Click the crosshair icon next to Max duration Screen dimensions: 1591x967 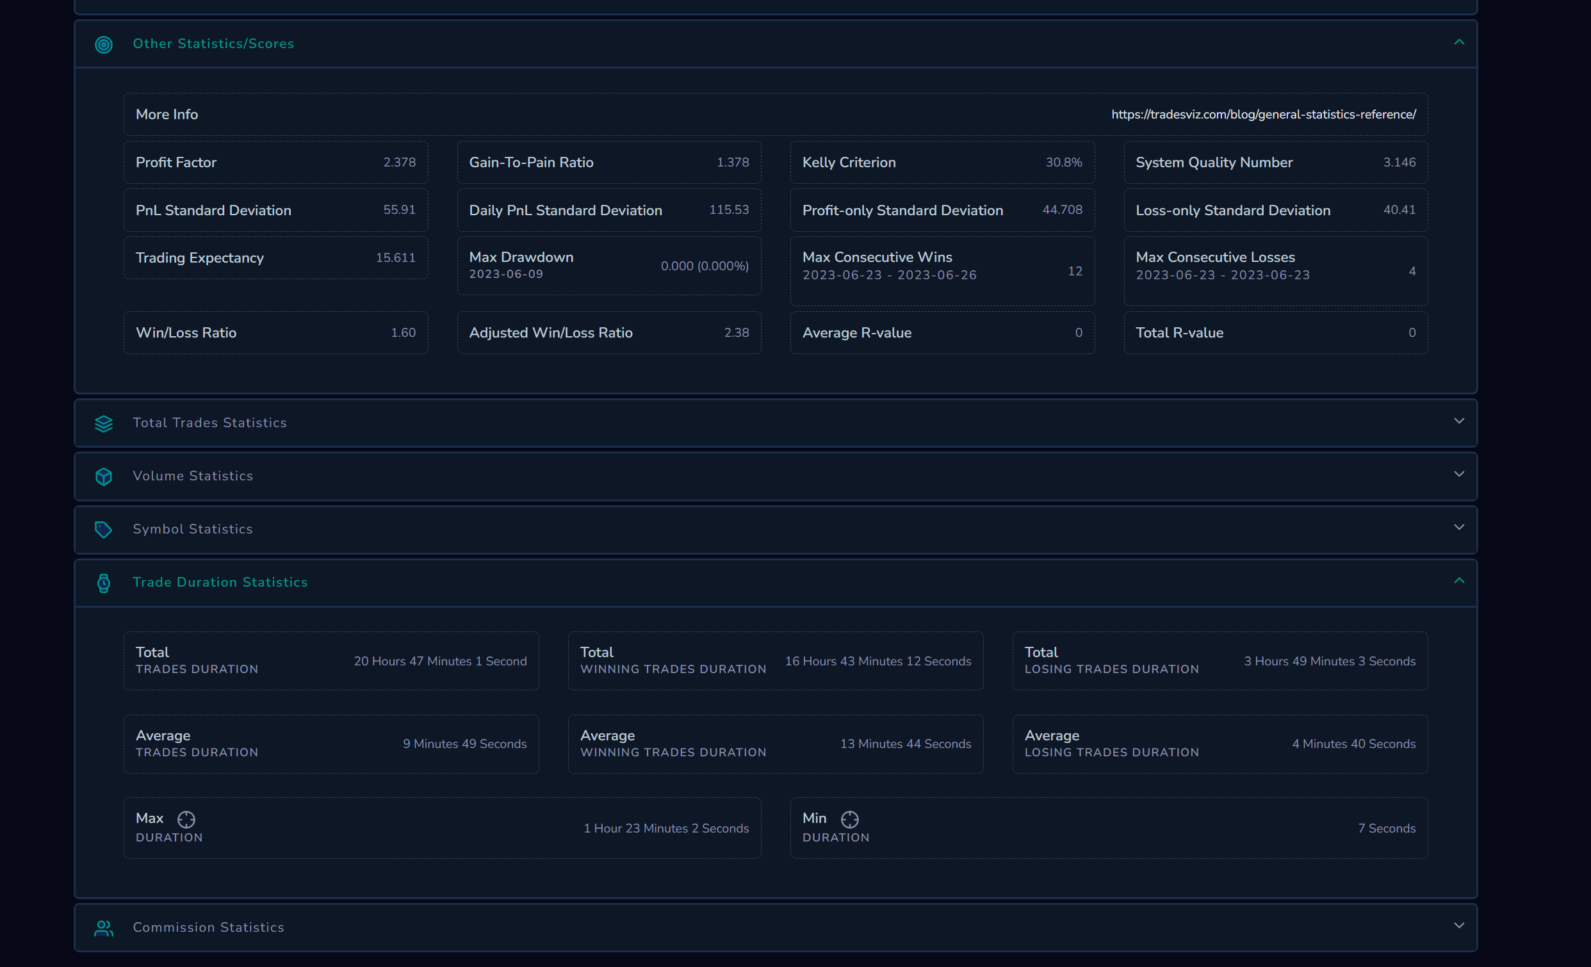(x=186, y=819)
